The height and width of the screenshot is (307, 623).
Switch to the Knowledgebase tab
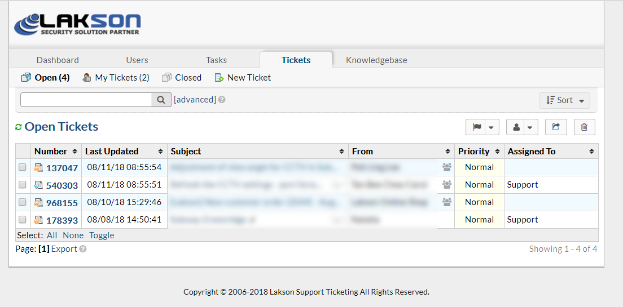click(376, 60)
